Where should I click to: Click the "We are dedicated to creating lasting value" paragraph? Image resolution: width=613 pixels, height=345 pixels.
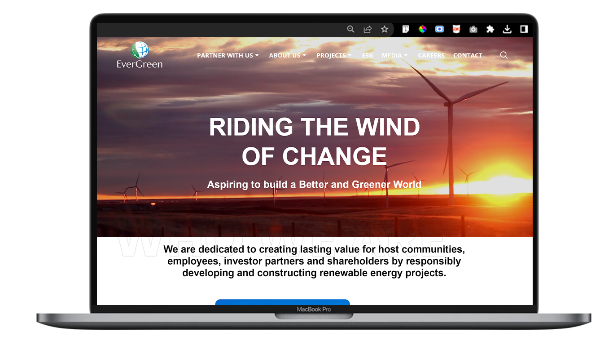315,261
